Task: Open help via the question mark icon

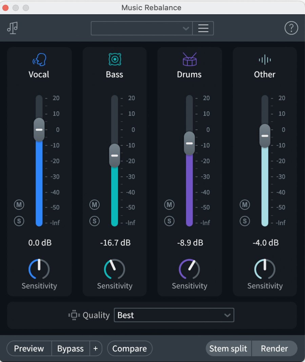Action: (291, 28)
